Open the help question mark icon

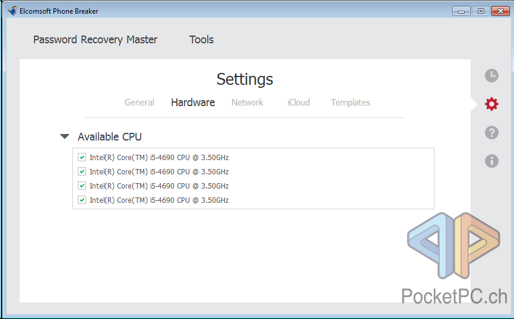pos(491,133)
